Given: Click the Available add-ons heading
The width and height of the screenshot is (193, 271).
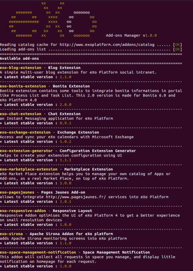Looking at the screenshot, I should pos(19,59).
